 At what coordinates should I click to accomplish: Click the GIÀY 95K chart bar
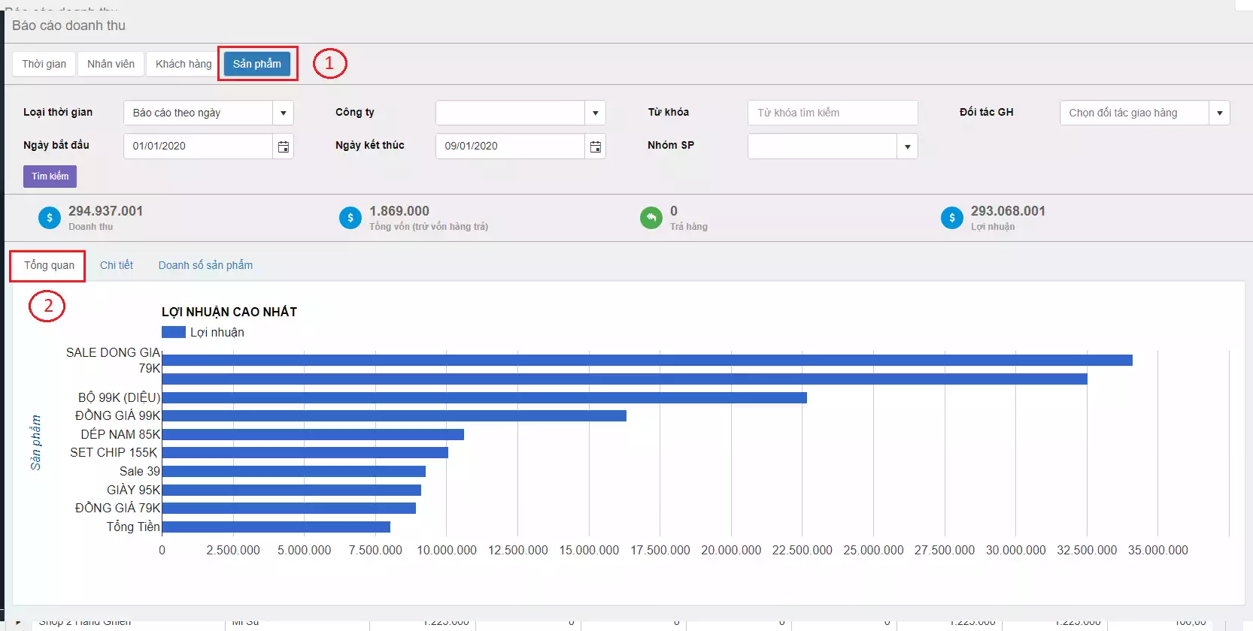[292, 490]
